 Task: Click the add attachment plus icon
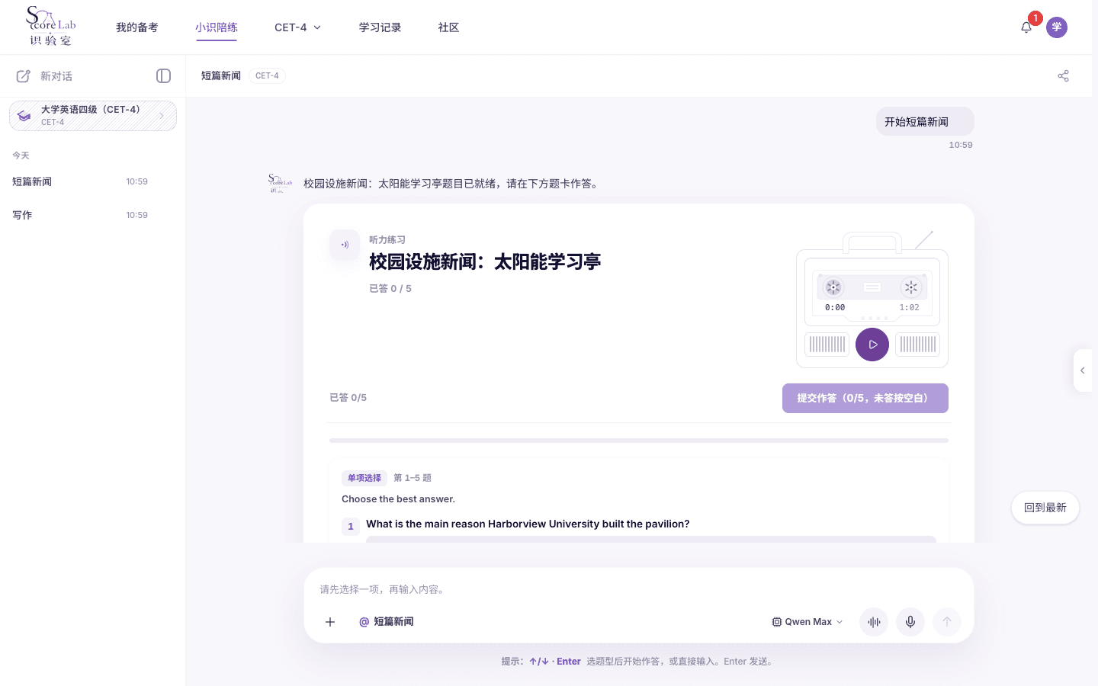pyautogui.click(x=330, y=622)
